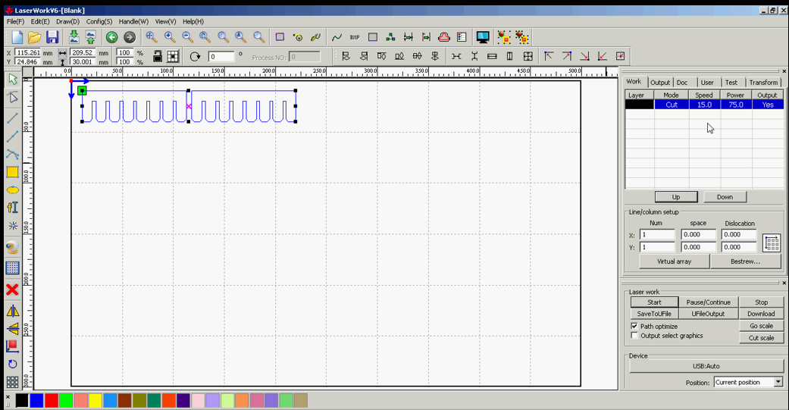
Task: Click the mirror horizontal tool icon
Action: point(13,311)
